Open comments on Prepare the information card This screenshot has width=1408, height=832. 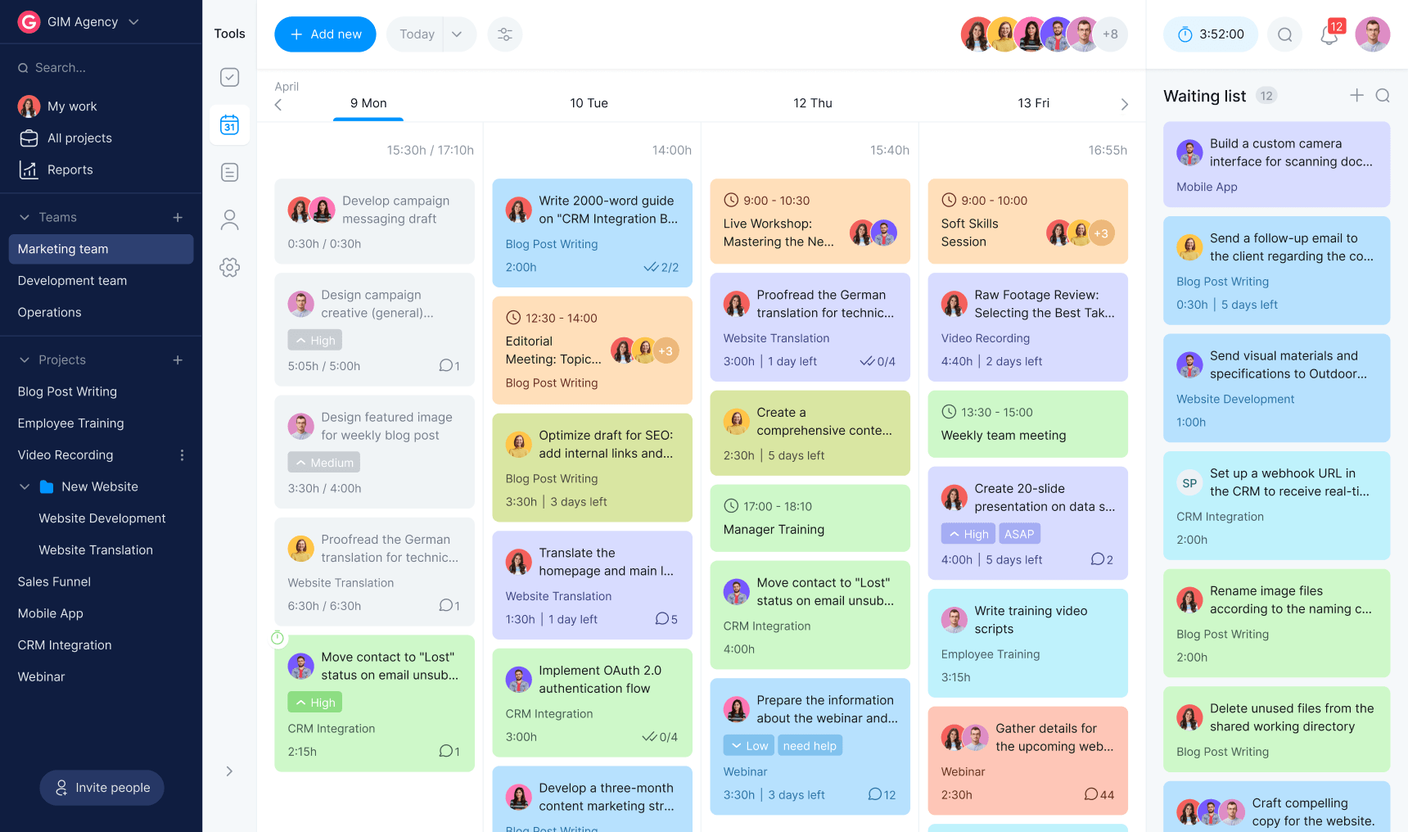point(882,794)
